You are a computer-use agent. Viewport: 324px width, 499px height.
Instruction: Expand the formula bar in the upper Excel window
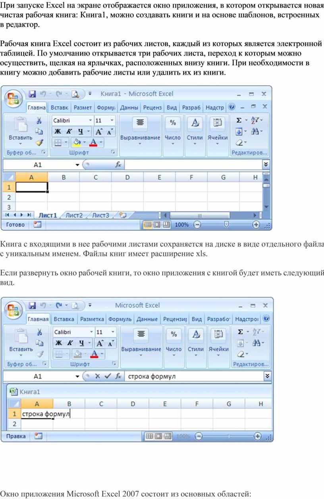pos(266,164)
